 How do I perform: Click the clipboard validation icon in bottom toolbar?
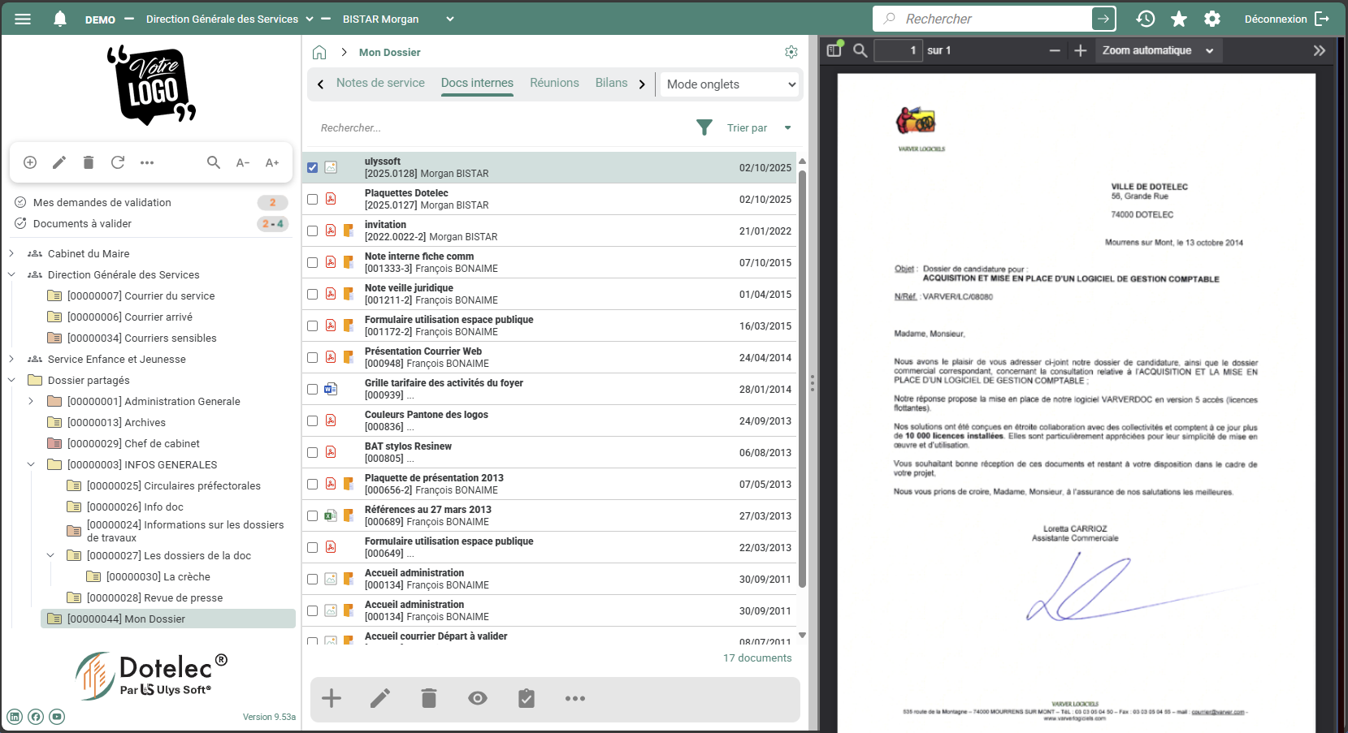point(527,698)
